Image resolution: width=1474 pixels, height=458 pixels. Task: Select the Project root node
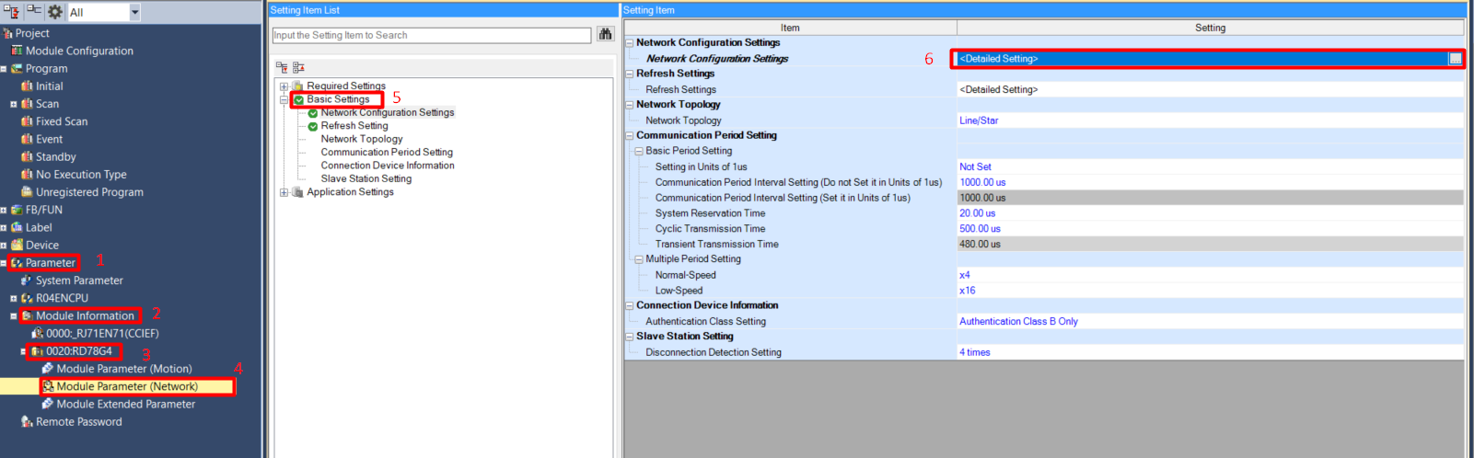click(32, 33)
